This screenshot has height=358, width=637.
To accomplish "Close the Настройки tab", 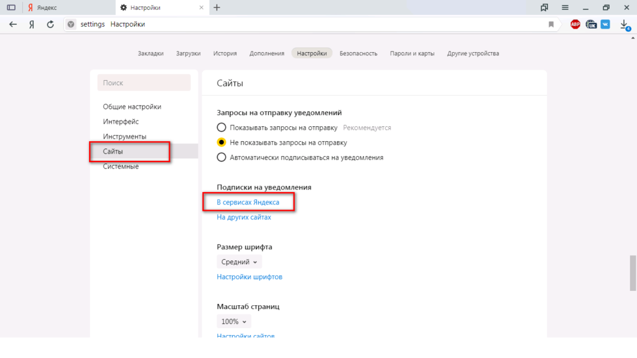I will [201, 7].
